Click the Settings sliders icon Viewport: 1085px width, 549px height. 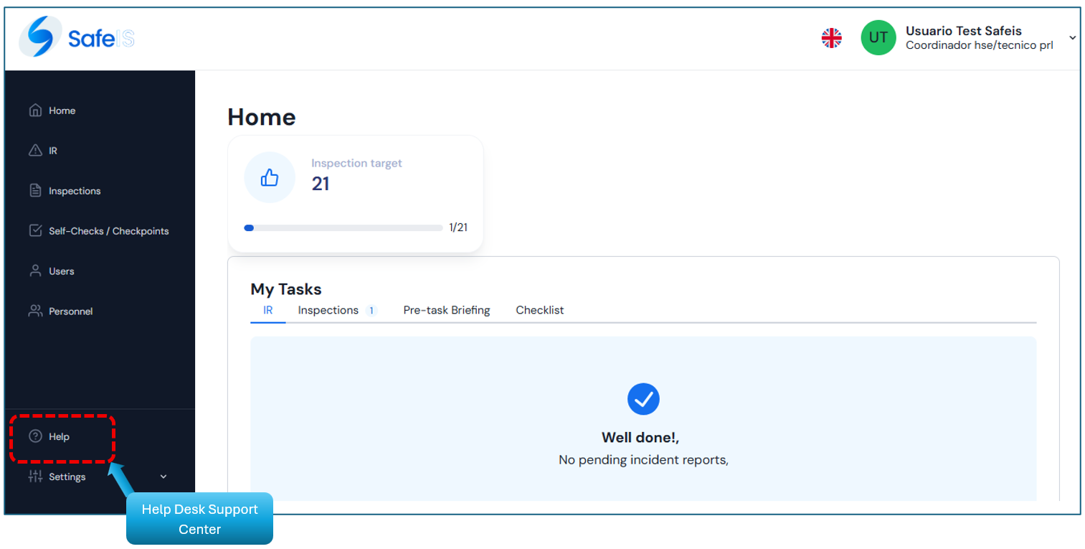tap(35, 477)
